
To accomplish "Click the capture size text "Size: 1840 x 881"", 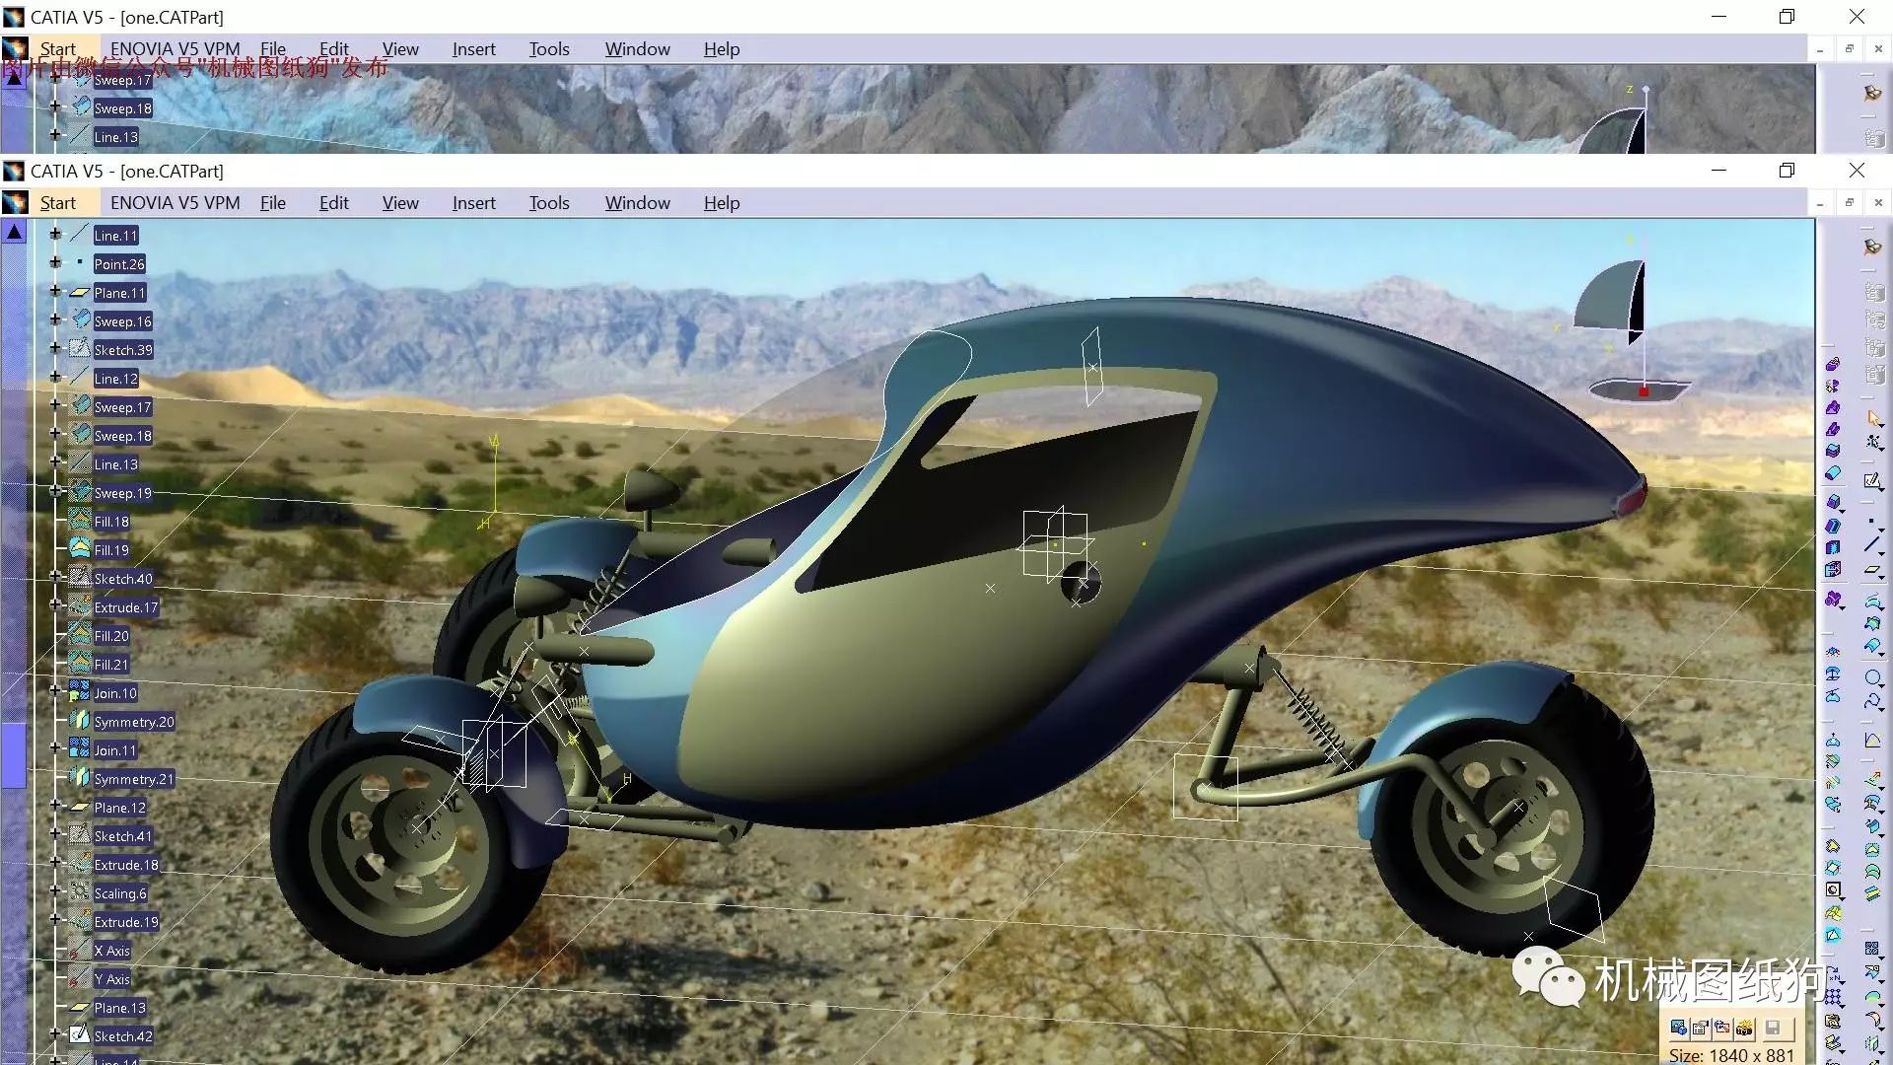I will (x=1731, y=1054).
